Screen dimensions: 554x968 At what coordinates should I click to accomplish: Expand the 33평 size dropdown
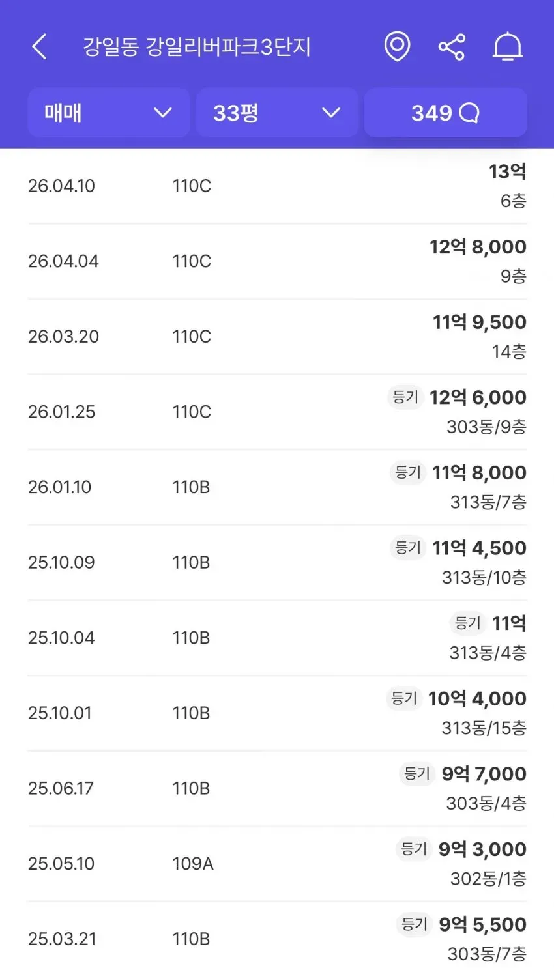[x=277, y=113]
